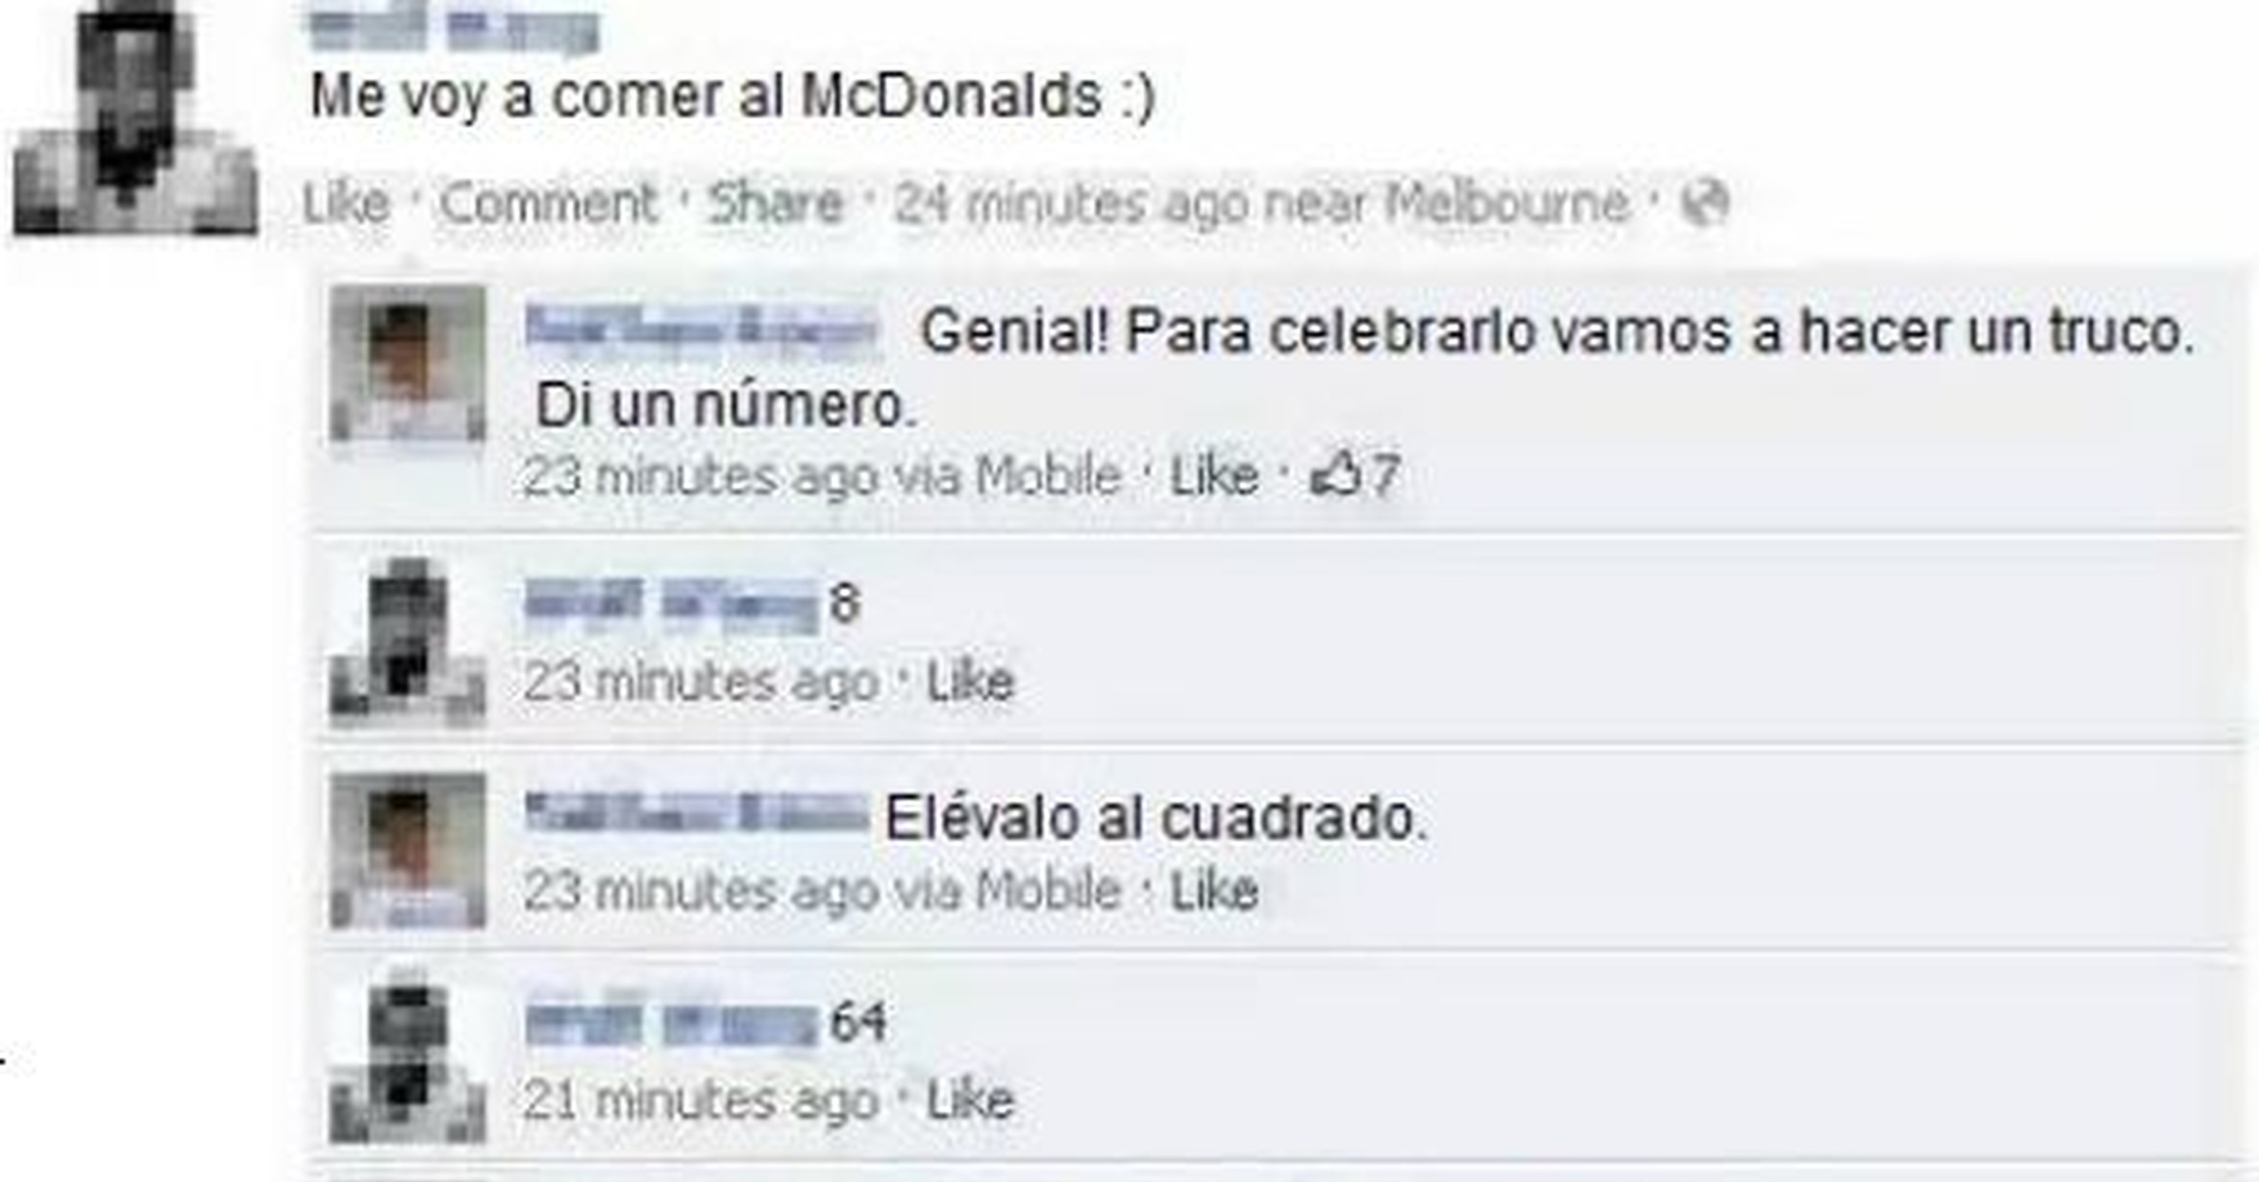
Task: Like the McDonalds status post
Action: click(x=346, y=203)
